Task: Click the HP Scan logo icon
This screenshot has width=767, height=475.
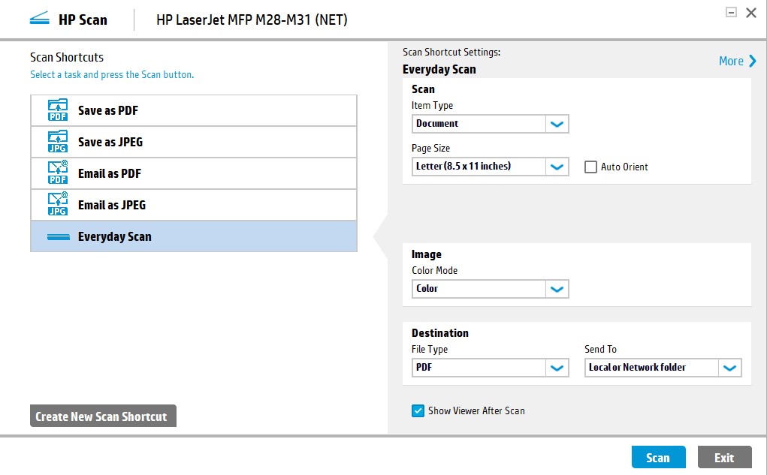Action: click(40, 19)
